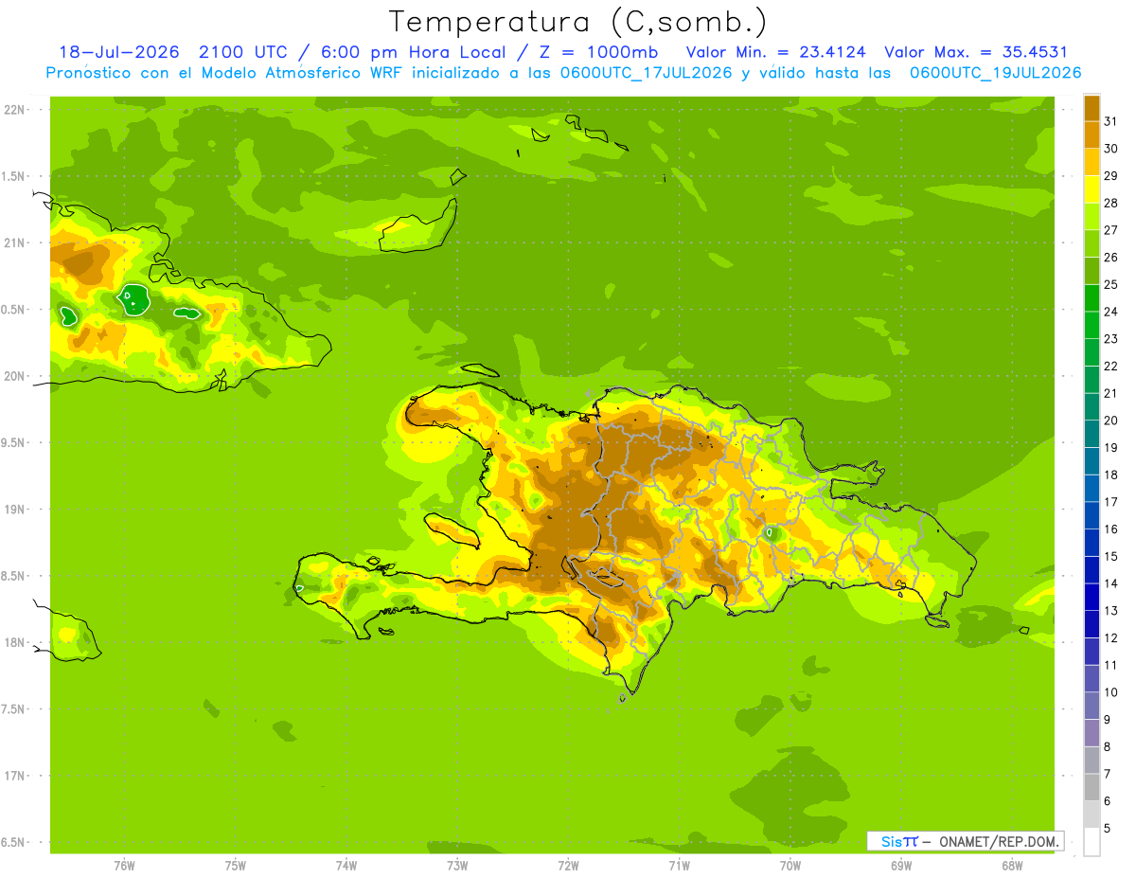Click the '9.5N' latitude label
Viewport: 1136px width, 878px height.
click(x=12, y=442)
